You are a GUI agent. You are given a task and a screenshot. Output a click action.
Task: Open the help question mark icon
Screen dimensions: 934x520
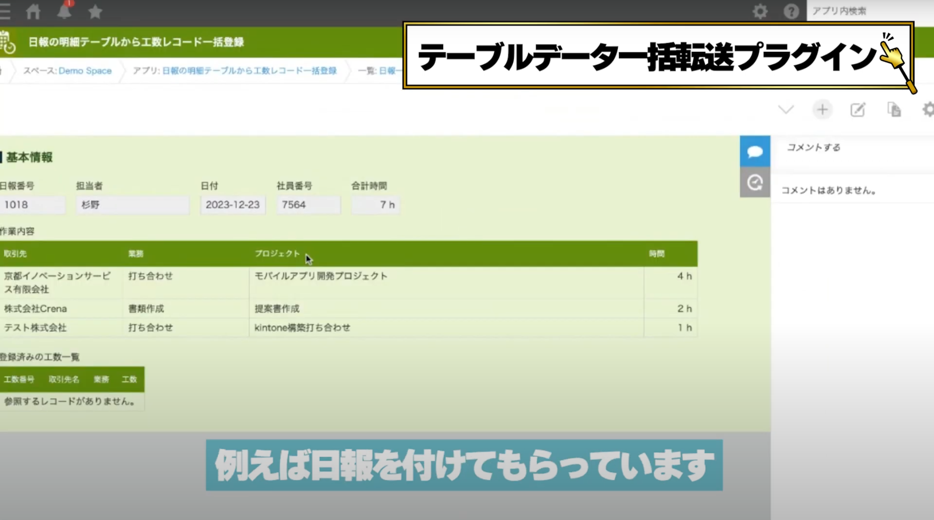791,11
